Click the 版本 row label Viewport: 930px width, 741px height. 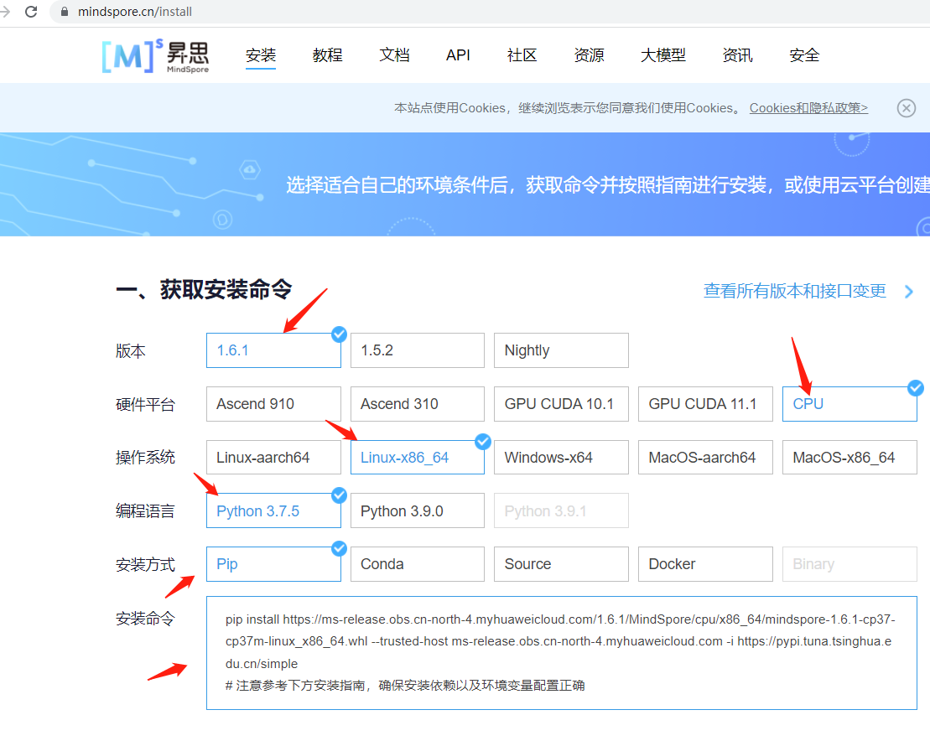pos(131,351)
